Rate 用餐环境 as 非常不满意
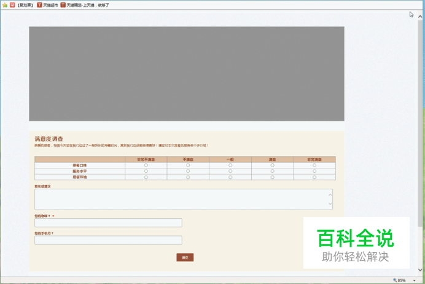Viewport: 425px width, 284px height. [x=146, y=177]
